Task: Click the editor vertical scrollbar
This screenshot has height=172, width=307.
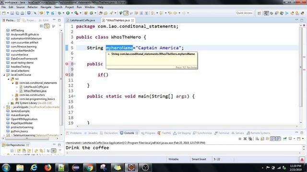Action: [301, 67]
